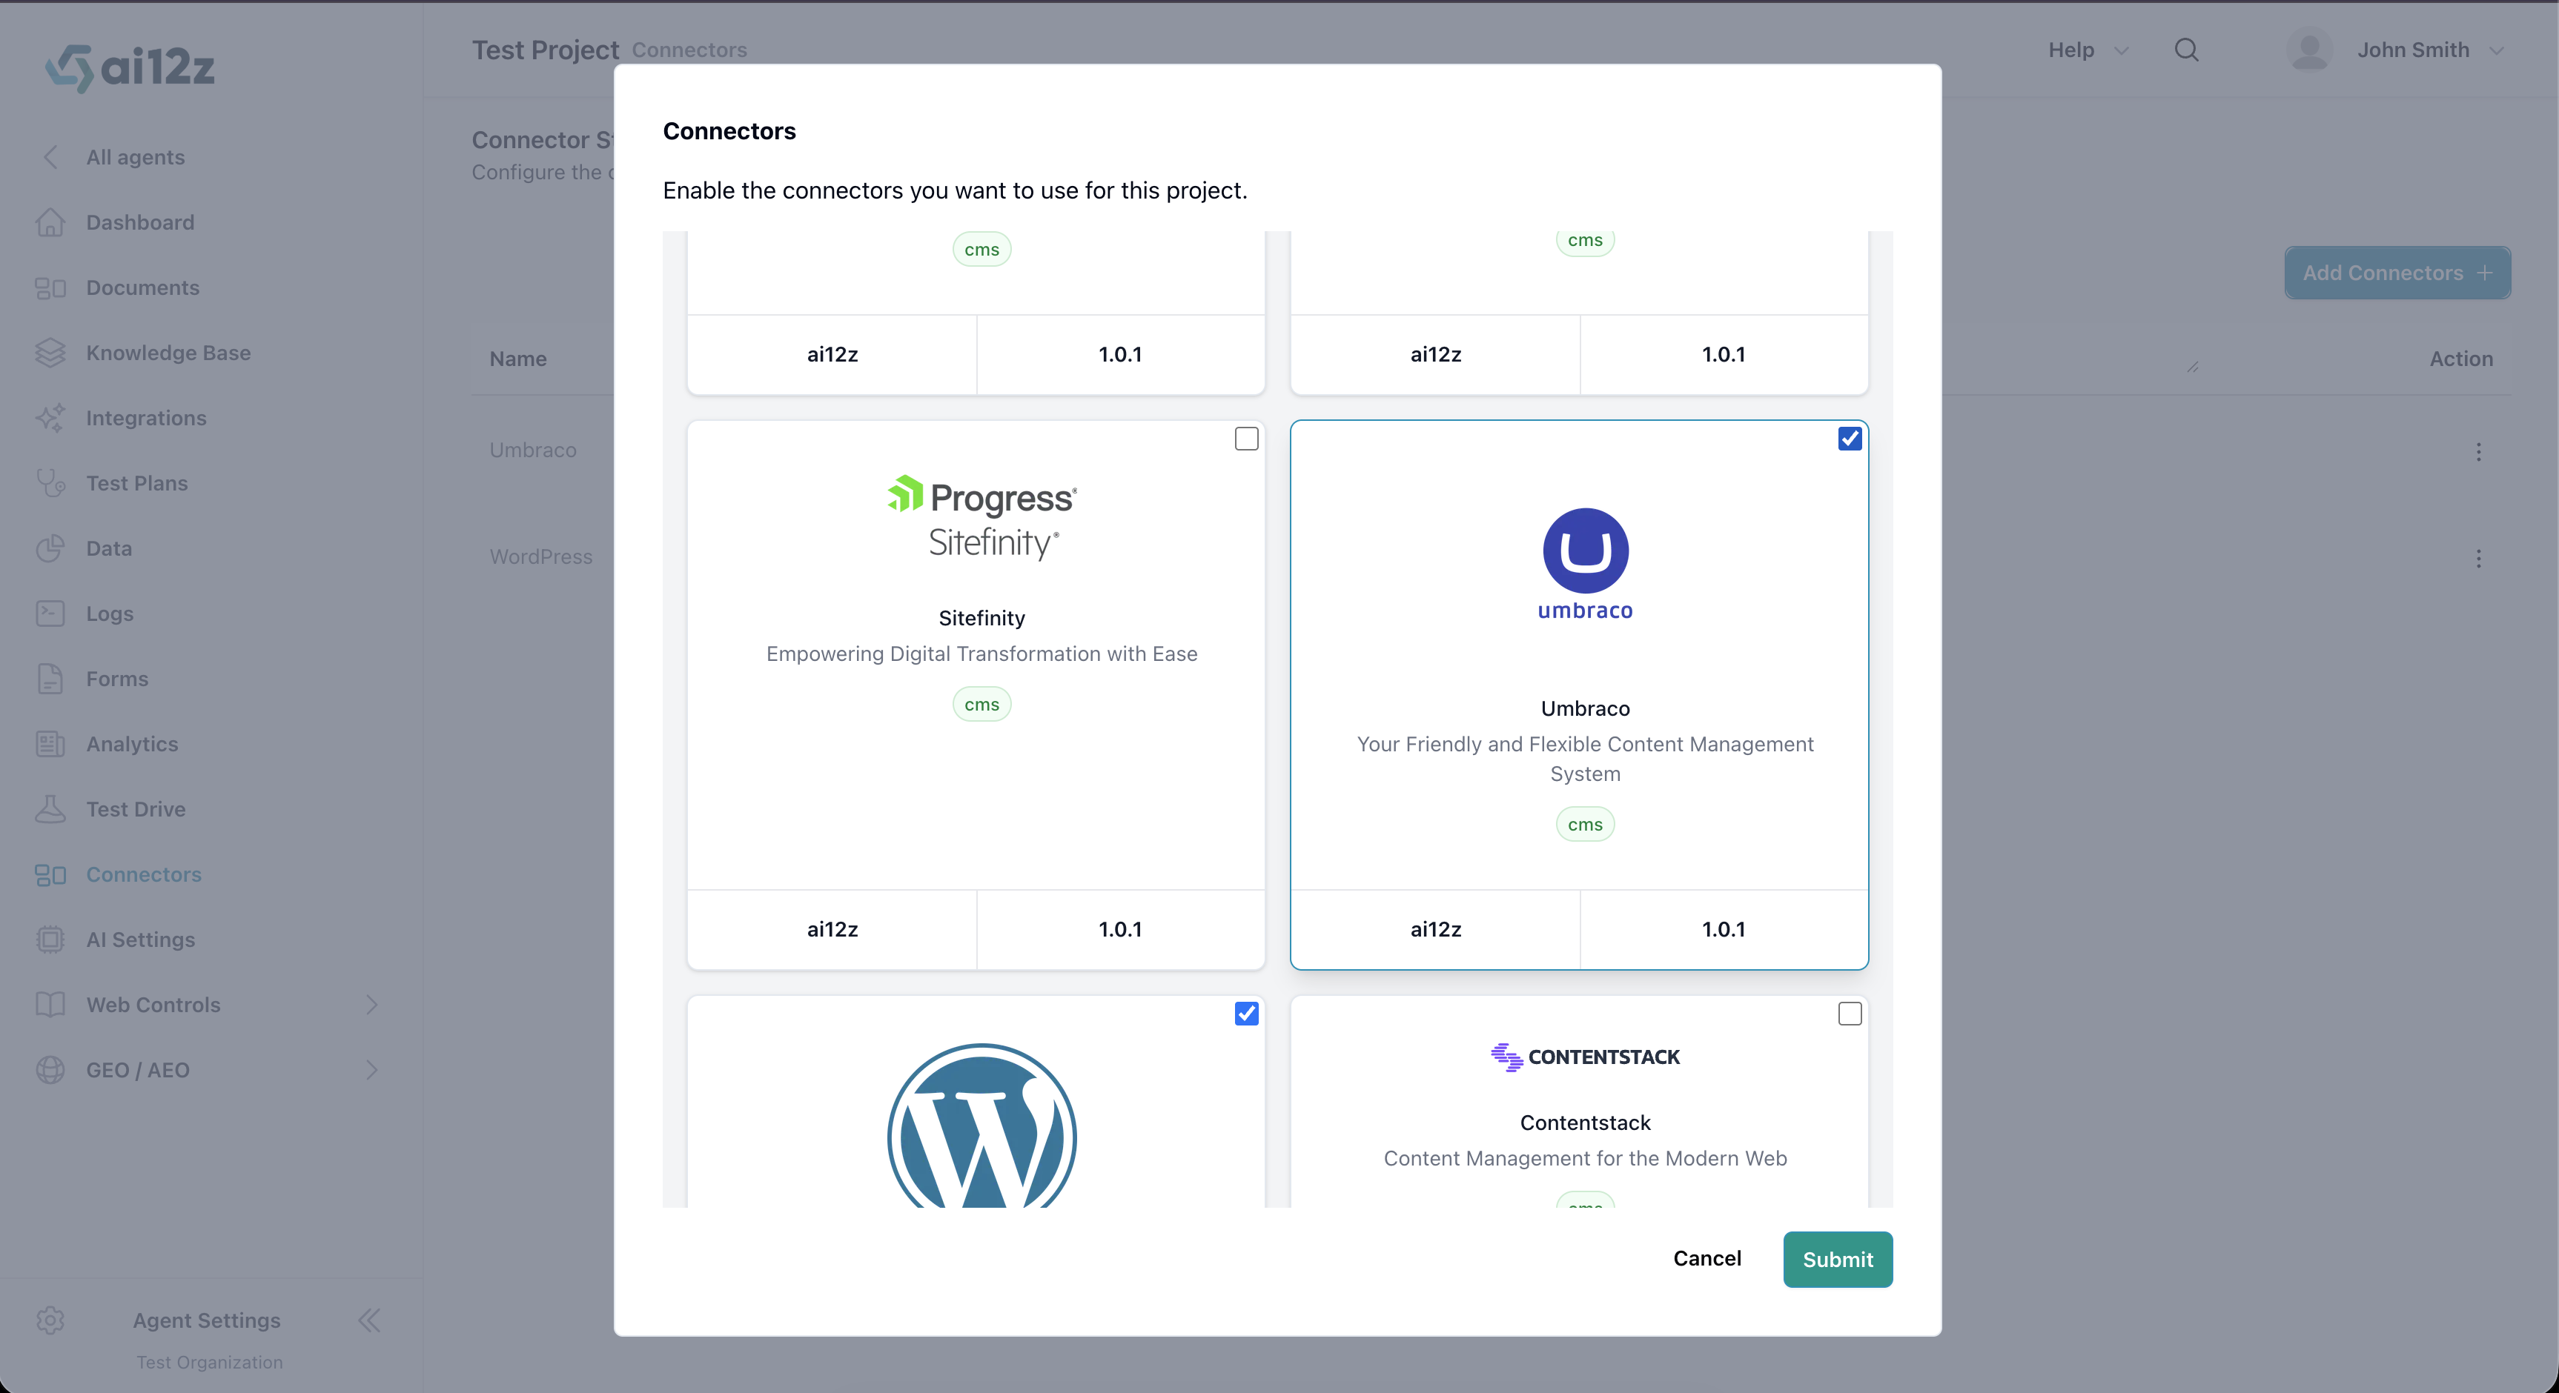Uncheck the Umbraco connector checkbox
The width and height of the screenshot is (2559, 1393).
pos(1850,439)
